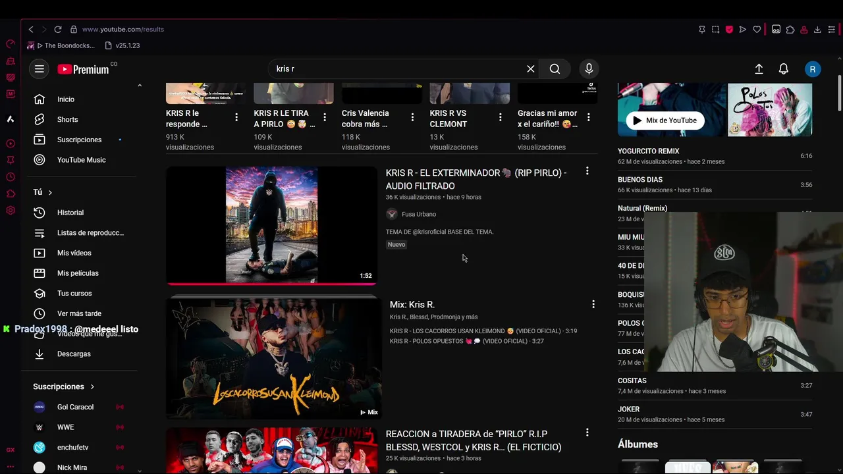Viewport: 843px width, 474px height.
Task: Open the speedometer icon in Opera sidebar
Action: pos(10,44)
